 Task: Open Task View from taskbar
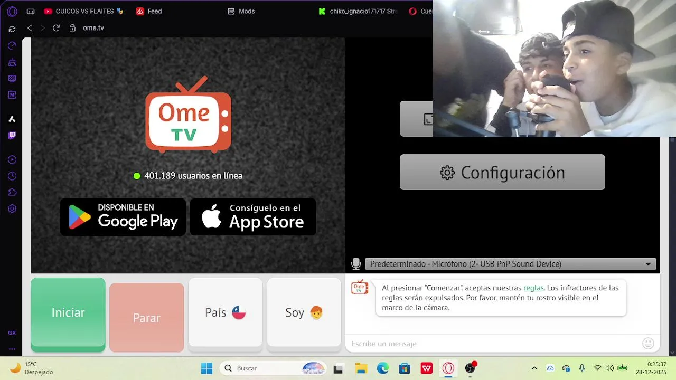tap(339, 368)
